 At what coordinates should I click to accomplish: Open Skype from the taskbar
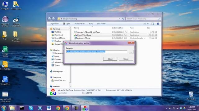coord(31,108)
